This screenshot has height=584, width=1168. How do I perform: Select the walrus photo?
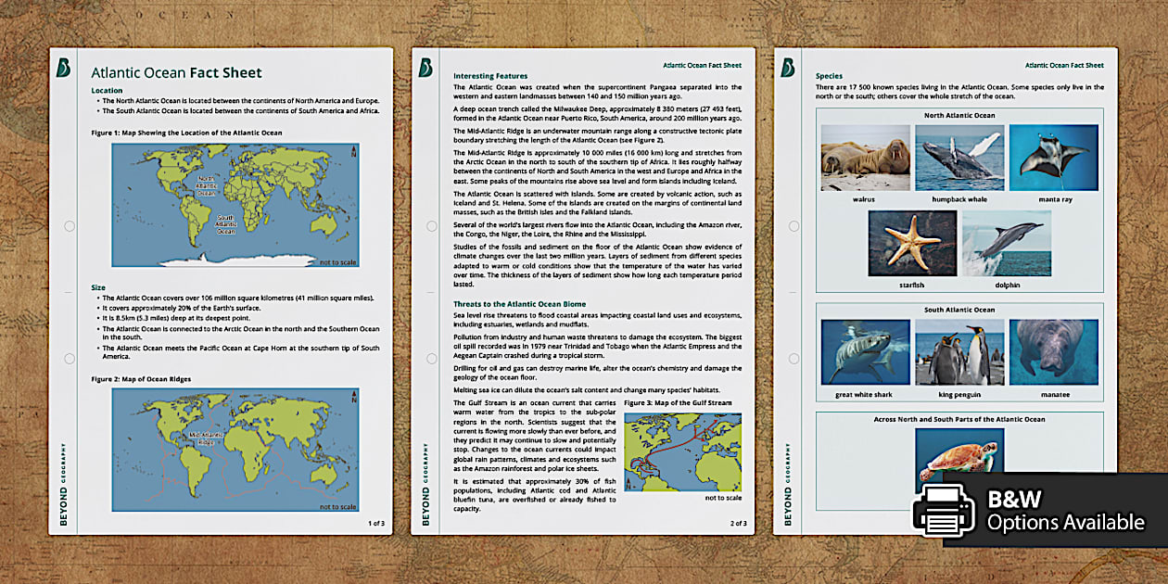click(x=863, y=158)
